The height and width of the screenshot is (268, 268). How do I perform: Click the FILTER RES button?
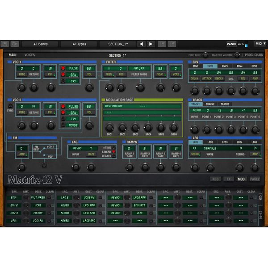[x=121, y=74]
